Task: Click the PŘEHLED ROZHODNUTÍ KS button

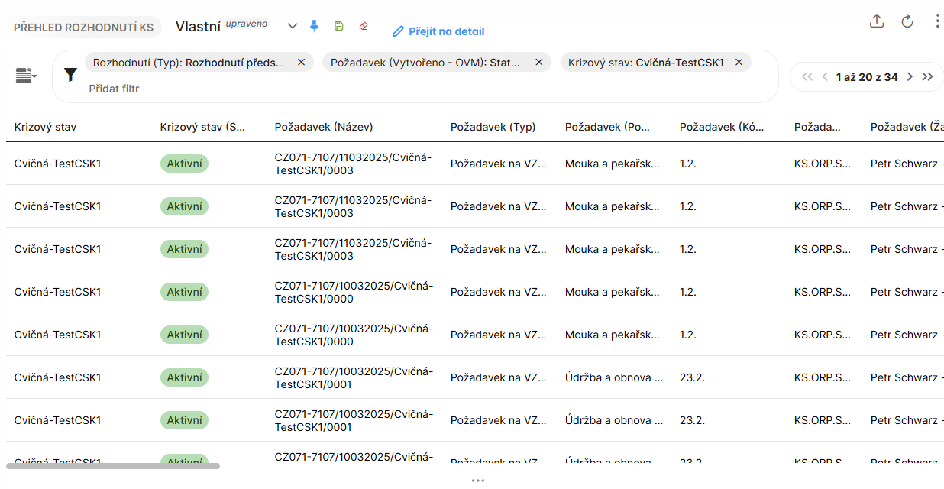Action: 83,28
